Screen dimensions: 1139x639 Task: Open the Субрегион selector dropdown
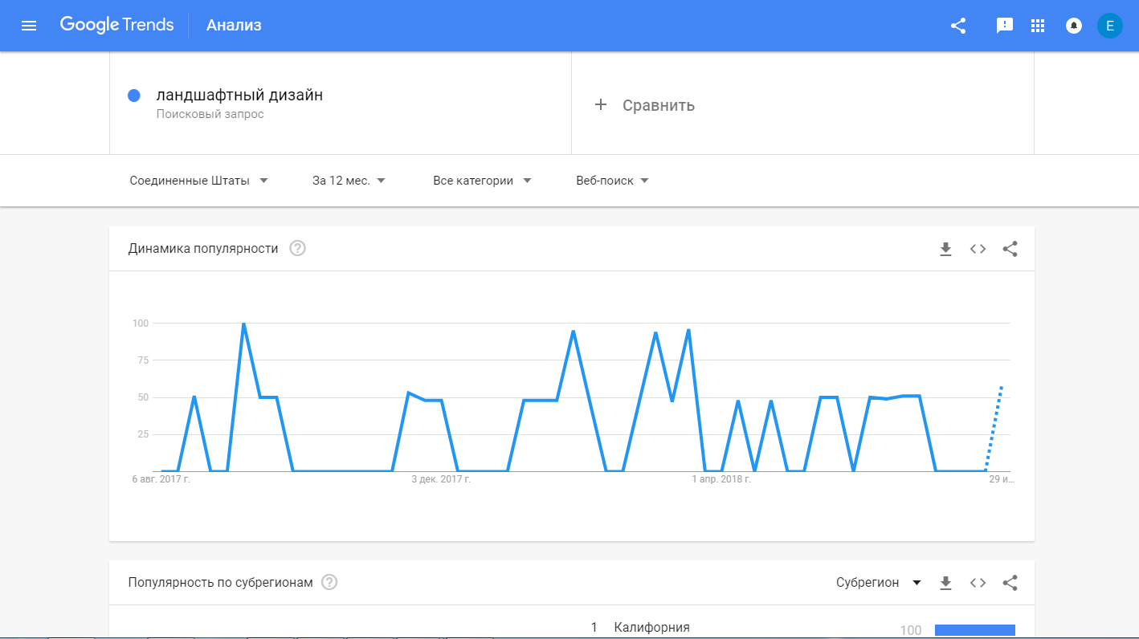click(x=878, y=583)
